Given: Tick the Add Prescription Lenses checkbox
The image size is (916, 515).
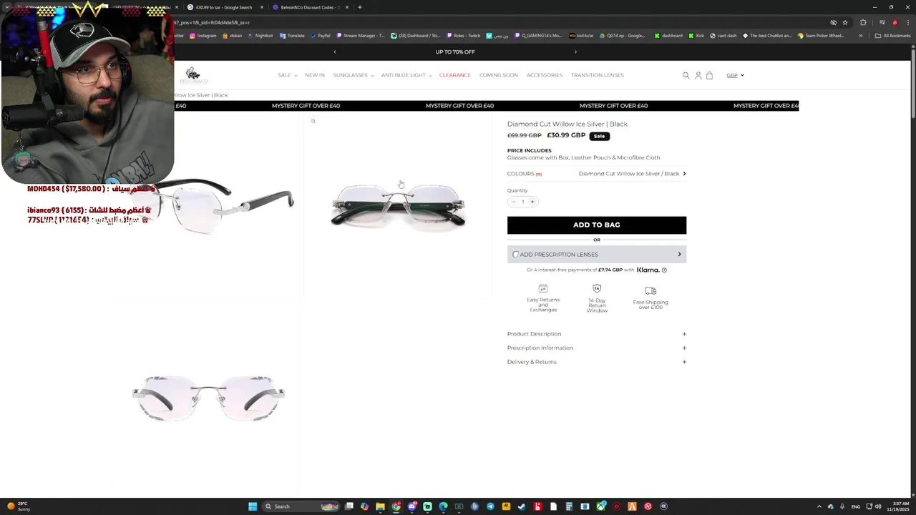Looking at the screenshot, I should [x=515, y=254].
